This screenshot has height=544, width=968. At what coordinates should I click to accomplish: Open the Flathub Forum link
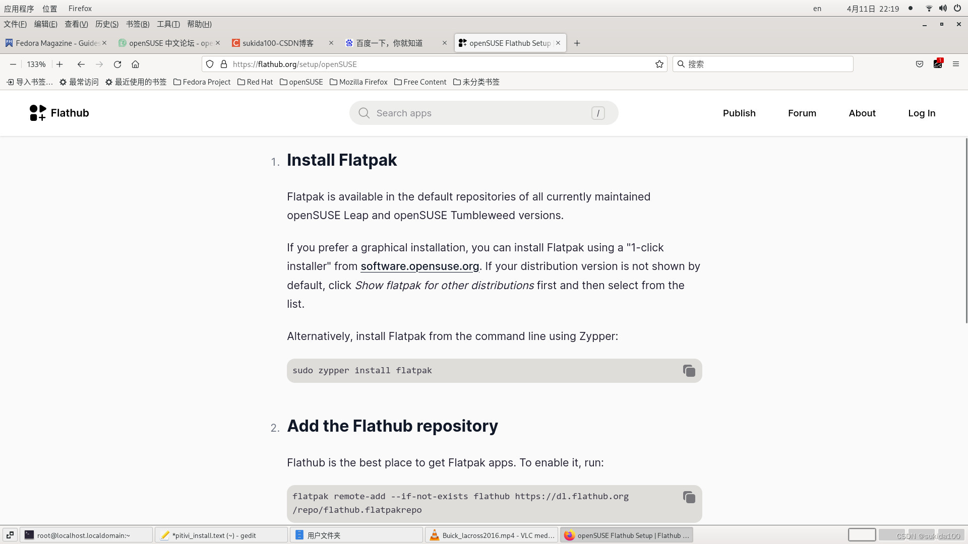pos(802,113)
